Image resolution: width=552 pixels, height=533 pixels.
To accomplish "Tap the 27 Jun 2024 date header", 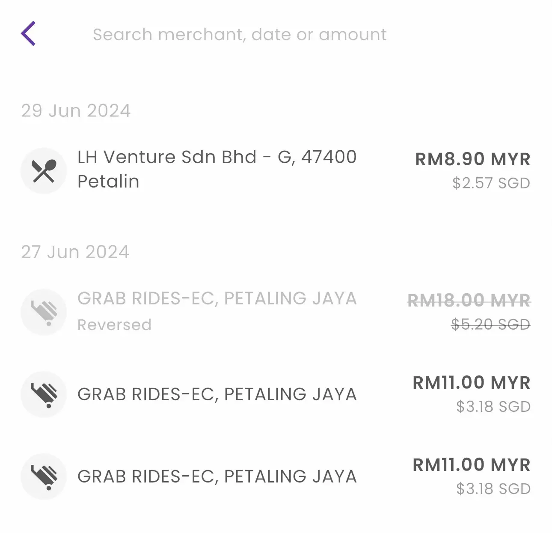I will (x=75, y=252).
